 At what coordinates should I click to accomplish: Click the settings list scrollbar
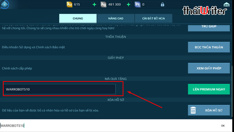click(x=232, y=91)
